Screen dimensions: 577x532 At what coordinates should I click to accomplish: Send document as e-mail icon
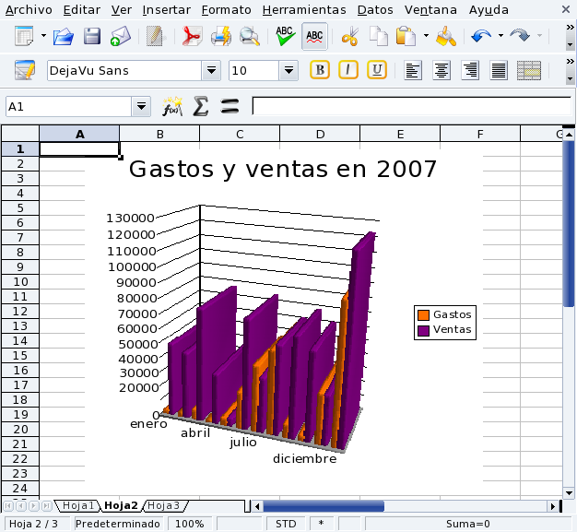121,36
